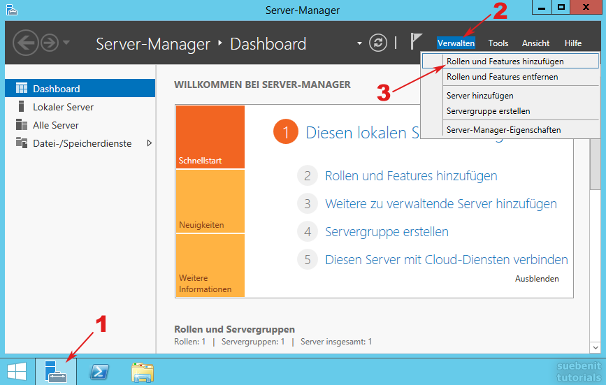Click the step 2 number circle
606x385 pixels.
308,175
